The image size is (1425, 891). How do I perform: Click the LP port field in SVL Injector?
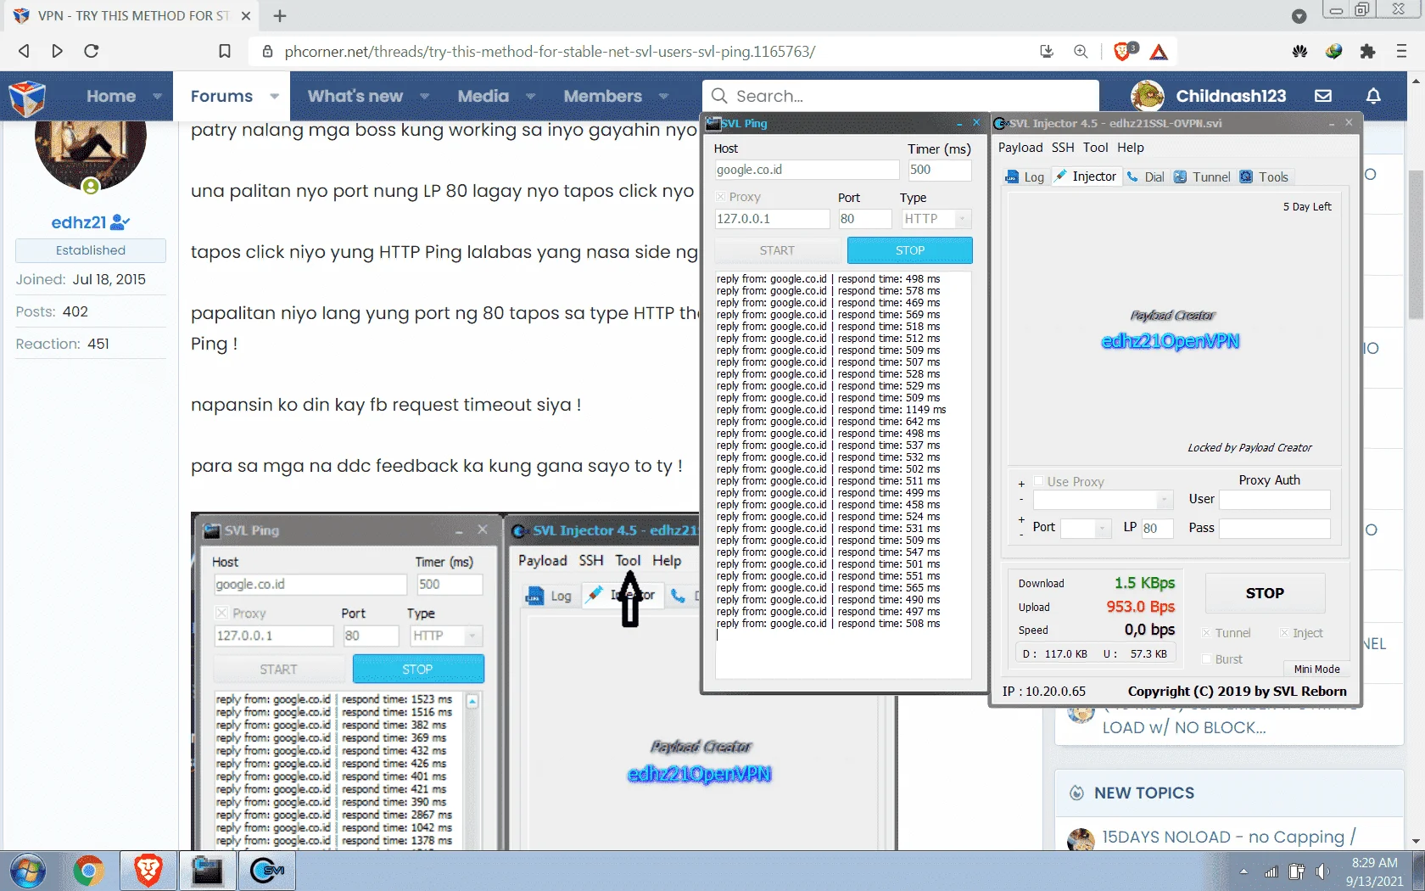tap(1157, 528)
